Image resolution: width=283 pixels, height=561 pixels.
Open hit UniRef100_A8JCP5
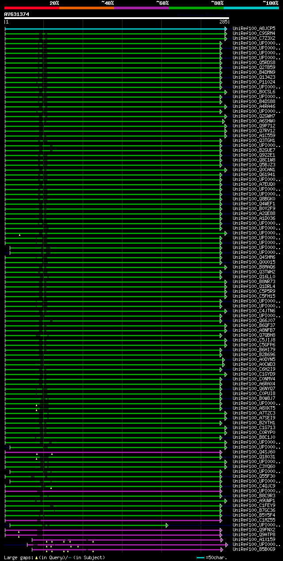pos(254,28)
